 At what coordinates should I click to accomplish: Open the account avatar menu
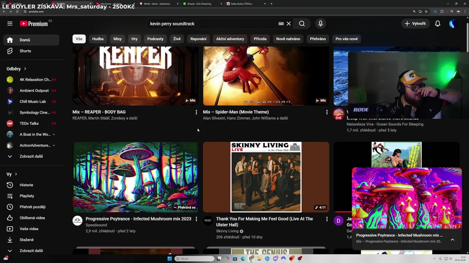[453, 23]
